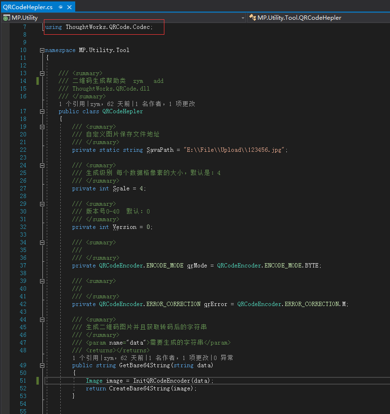Collapse the QRCodeHepler class block
The width and height of the screenshot is (390, 414).
click(x=42, y=111)
